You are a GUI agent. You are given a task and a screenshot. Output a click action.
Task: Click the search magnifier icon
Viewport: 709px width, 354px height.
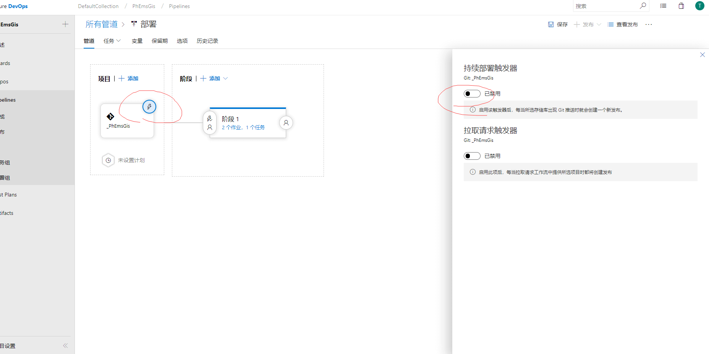[x=643, y=6]
